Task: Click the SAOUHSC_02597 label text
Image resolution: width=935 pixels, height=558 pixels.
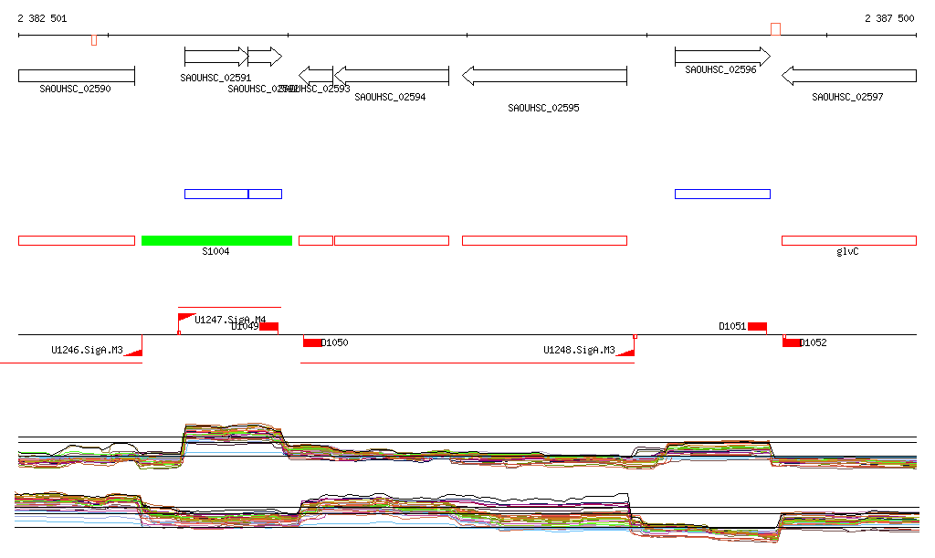Action: (847, 97)
